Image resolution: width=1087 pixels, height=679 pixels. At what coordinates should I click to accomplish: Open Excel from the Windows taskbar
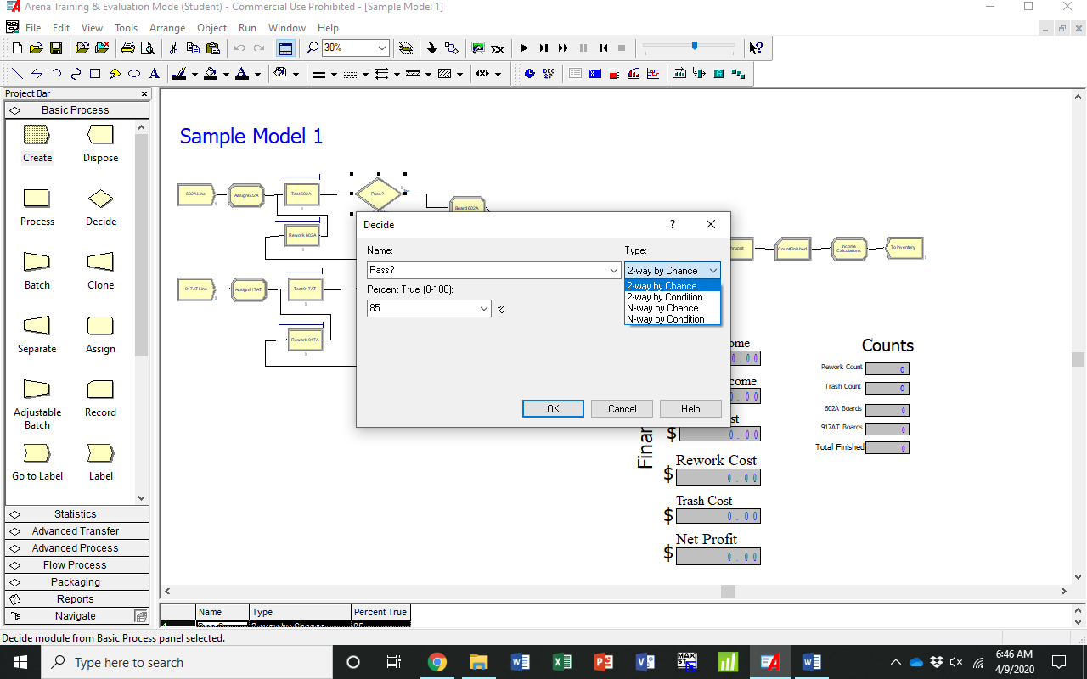point(561,662)
